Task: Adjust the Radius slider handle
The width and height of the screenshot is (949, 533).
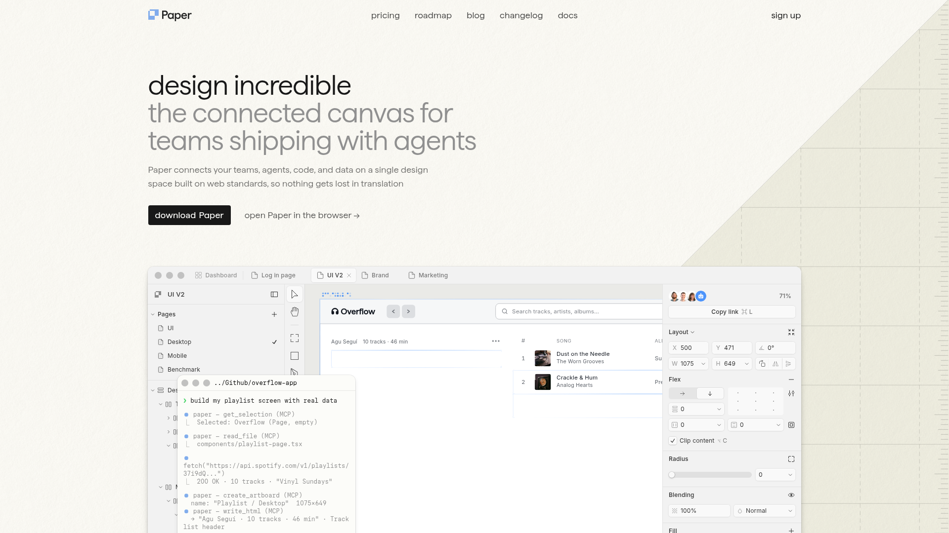Action: (x=672, y=475)
